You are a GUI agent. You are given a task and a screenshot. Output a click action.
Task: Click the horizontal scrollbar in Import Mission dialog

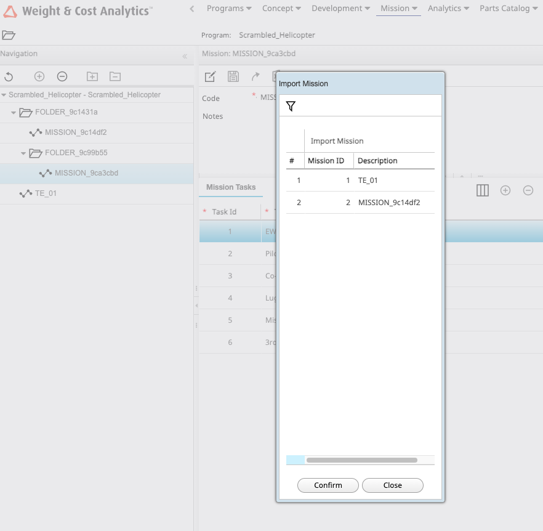pyautogui.click(x=361, y=460)
